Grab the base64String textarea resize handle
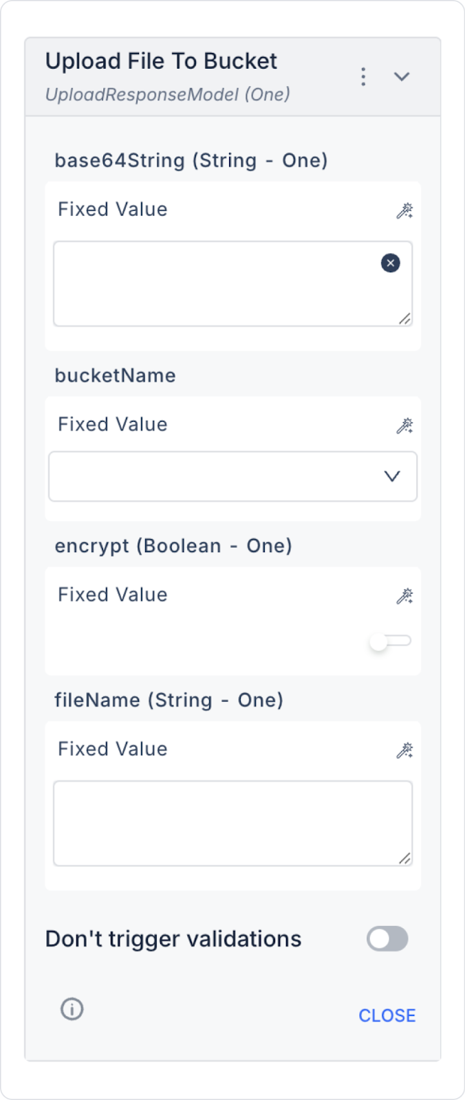Viewport: 465px width, 1100px height. click(405, 318)
